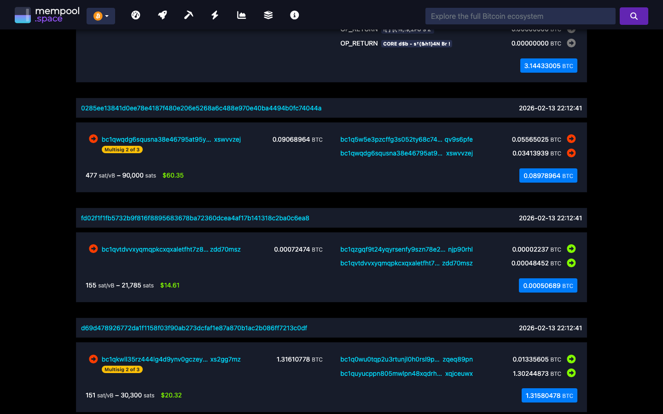The width and height of the screenshot is (663, 414).
Task: Open documentation via the info icon
Action: tap(294, 15)
